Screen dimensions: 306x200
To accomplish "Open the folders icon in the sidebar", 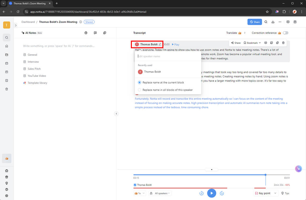I will (x=7, y=55).
